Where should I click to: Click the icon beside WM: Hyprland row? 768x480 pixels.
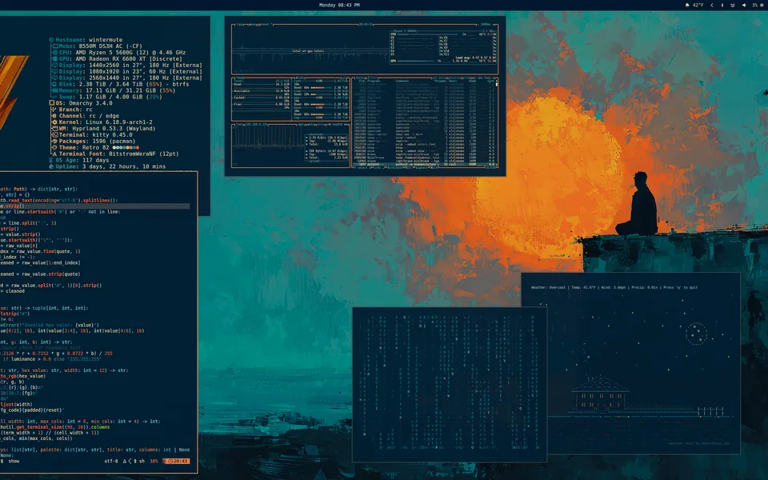(54, 129)
